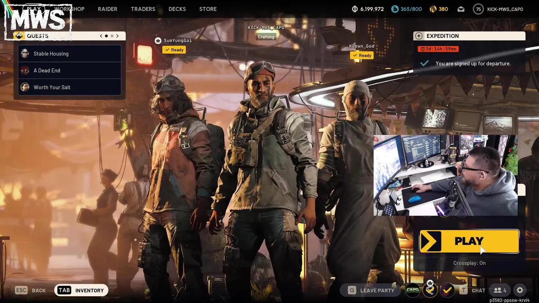Go to the Decks tab

[x=177, y=9]
